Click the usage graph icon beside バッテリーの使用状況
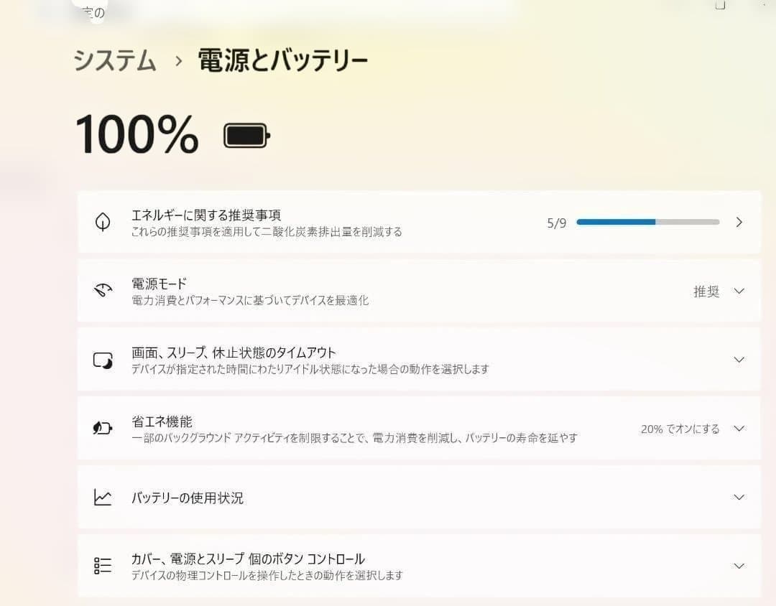Image resolution: width=776 pixels, height=606 pixels. [x=103, y=497]
